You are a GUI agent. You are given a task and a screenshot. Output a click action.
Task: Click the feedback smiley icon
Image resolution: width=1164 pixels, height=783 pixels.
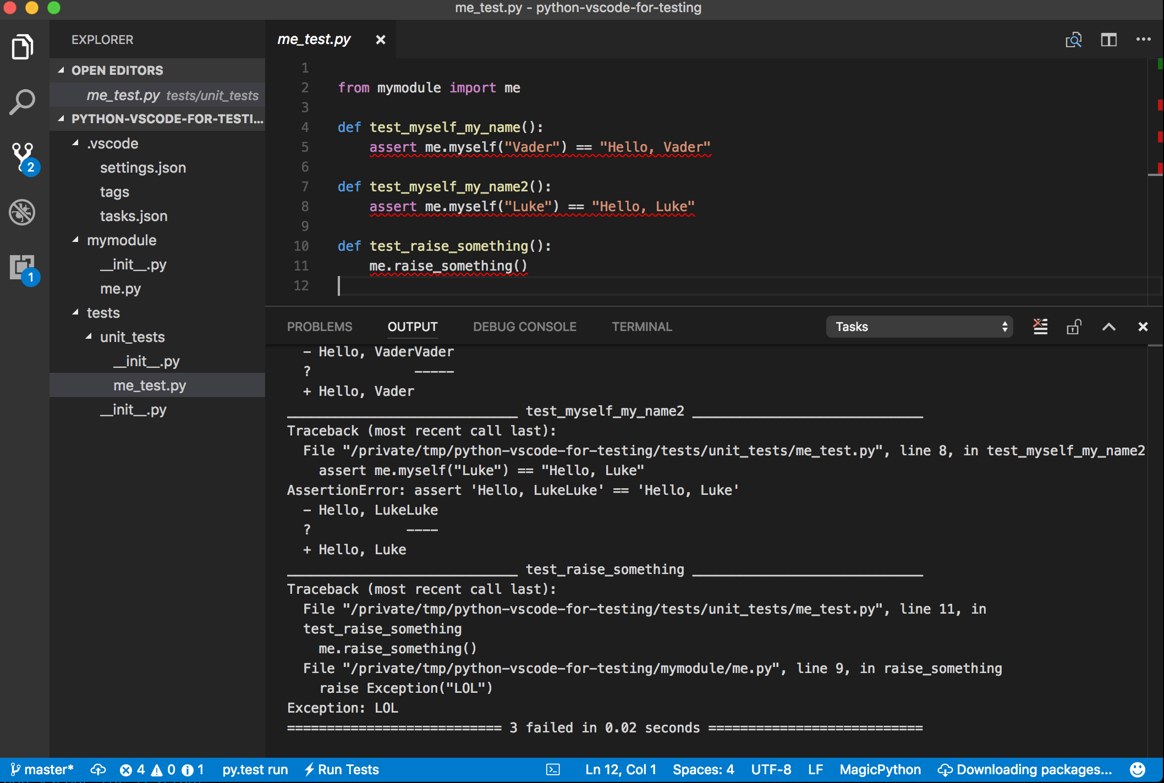pos(1138,769)
